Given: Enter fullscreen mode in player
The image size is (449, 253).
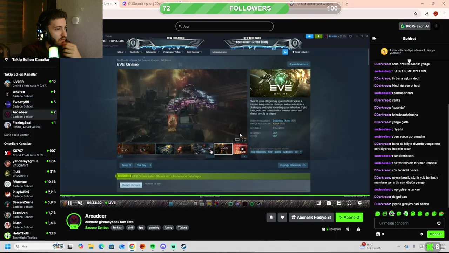Looking at the screenshot, I should point(349,203).
